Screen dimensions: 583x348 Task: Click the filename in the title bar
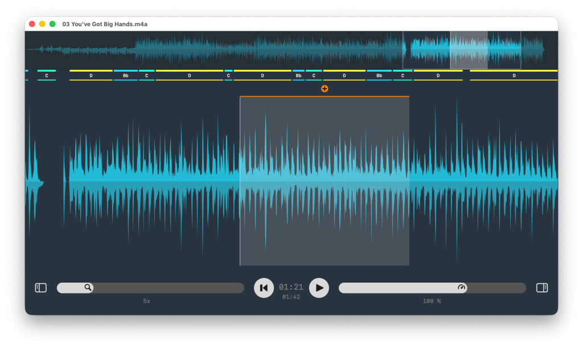pos(104,24)
